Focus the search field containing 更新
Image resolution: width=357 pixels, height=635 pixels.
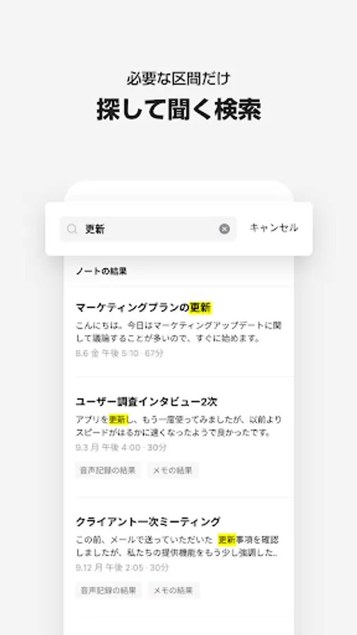pyautogui.click(x=148, y=229)
